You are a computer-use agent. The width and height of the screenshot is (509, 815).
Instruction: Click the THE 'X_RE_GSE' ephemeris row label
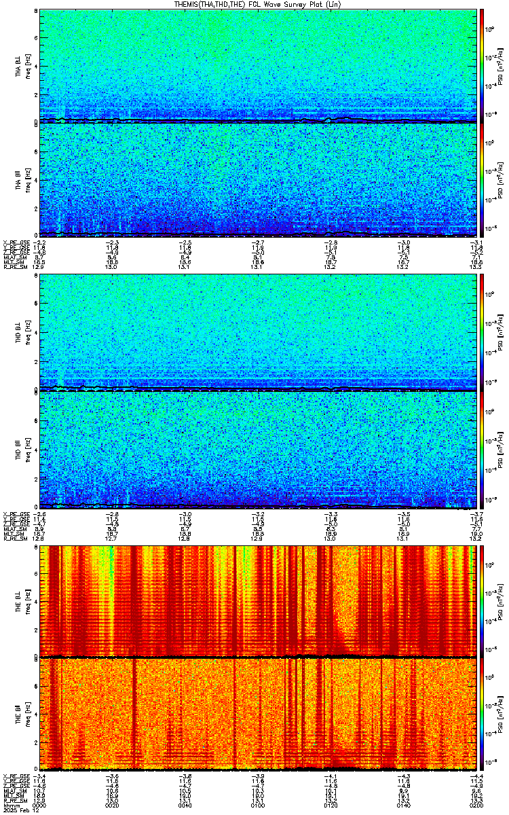(x=16, y=776)
